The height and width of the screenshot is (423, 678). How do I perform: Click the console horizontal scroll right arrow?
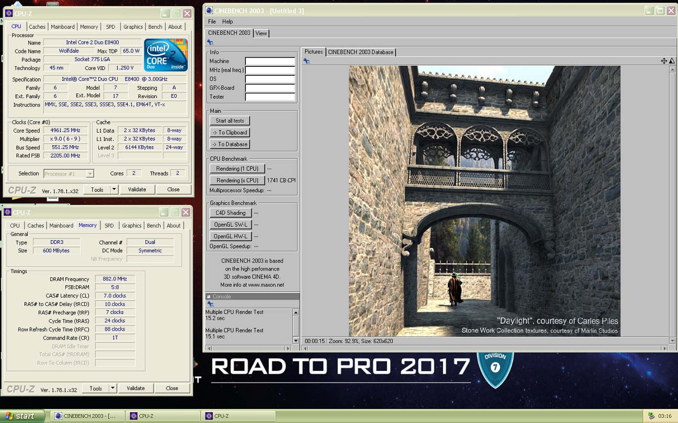(x=289, y=348)
